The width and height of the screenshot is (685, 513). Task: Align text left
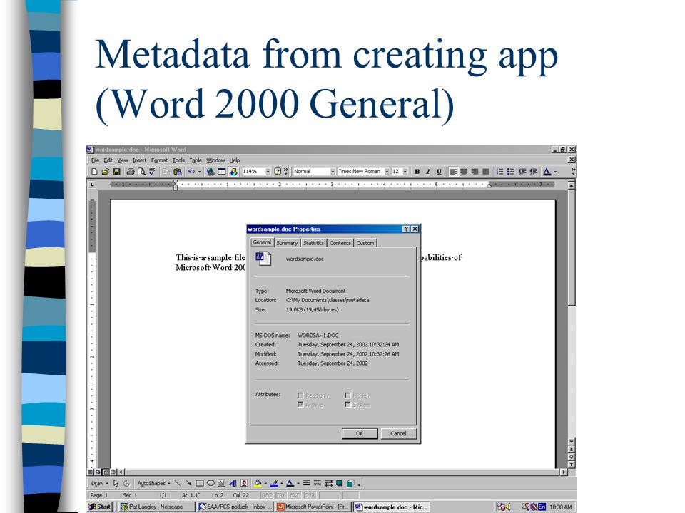tap(453, 172)
